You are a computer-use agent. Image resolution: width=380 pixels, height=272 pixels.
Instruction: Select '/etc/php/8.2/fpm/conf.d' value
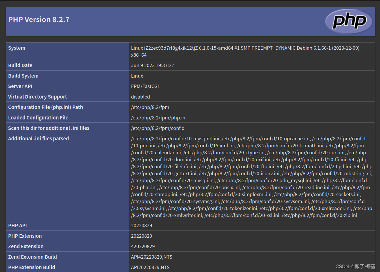(x=158, y=128)
